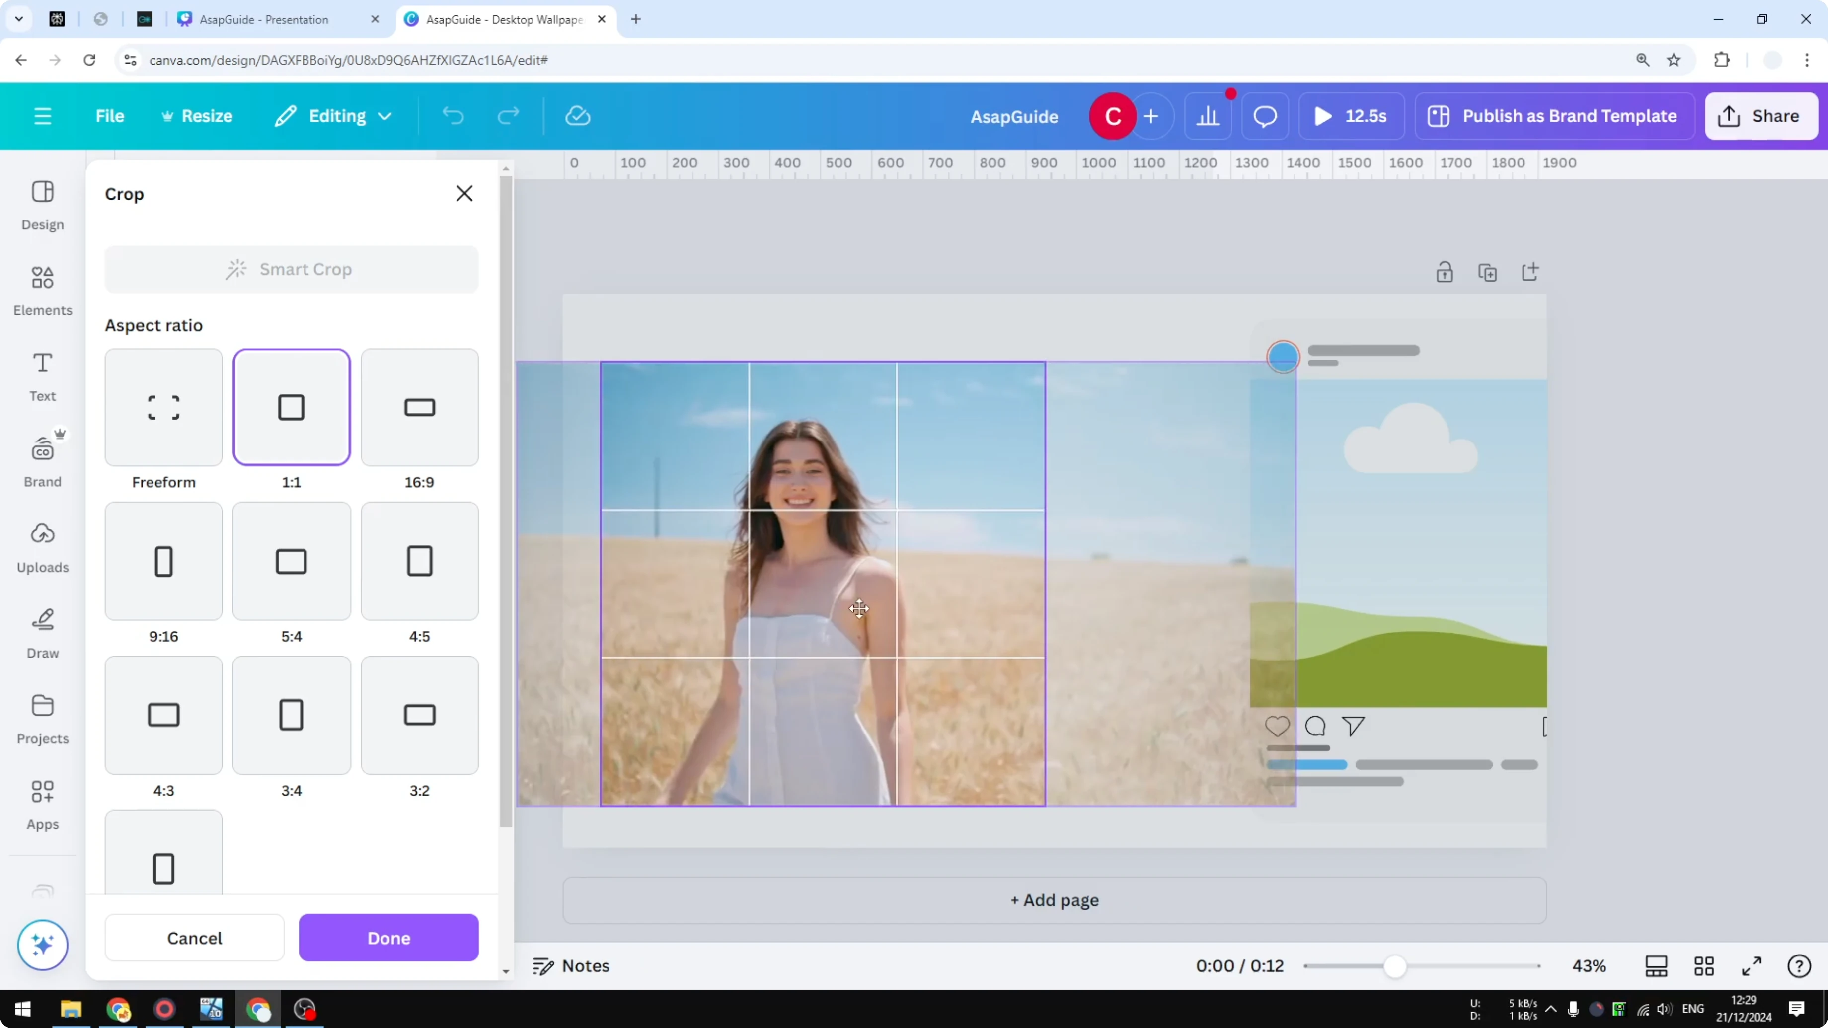Open the comments panel
The image size is (1828, 1028).
point(1265,116)
